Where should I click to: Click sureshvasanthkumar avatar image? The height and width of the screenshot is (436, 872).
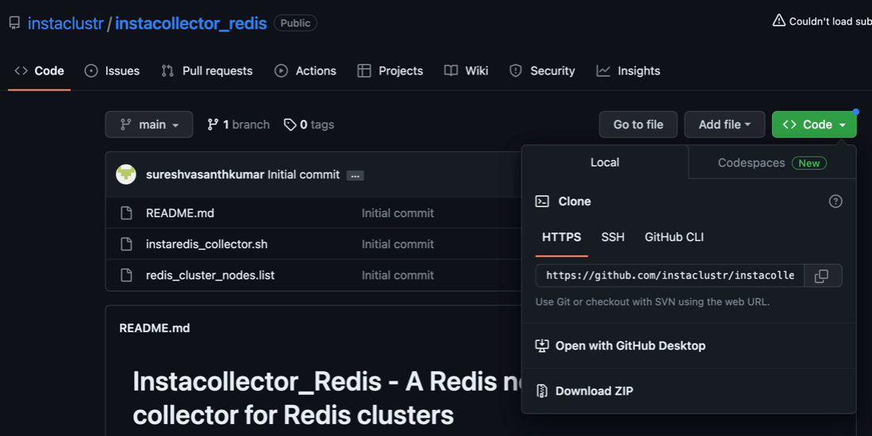126,174
